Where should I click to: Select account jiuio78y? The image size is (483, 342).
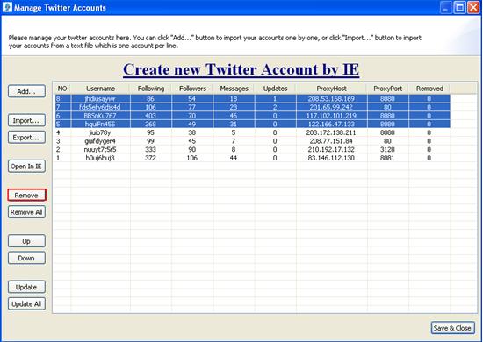point(100,132)
